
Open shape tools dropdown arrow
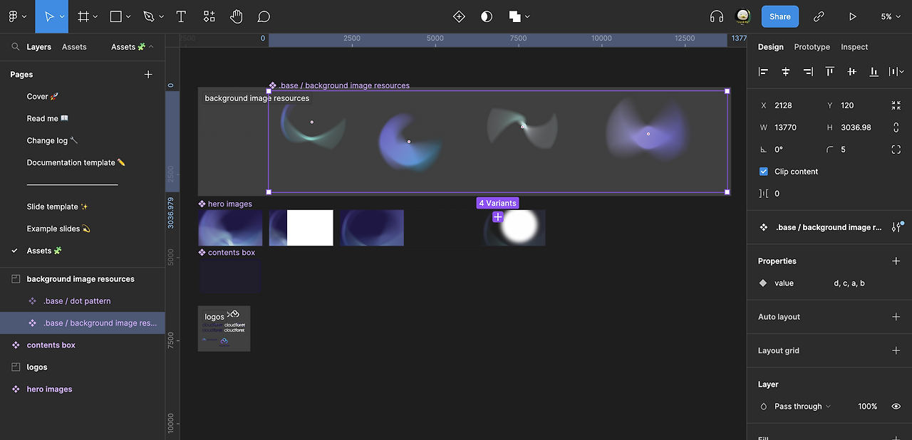(128, 16)
